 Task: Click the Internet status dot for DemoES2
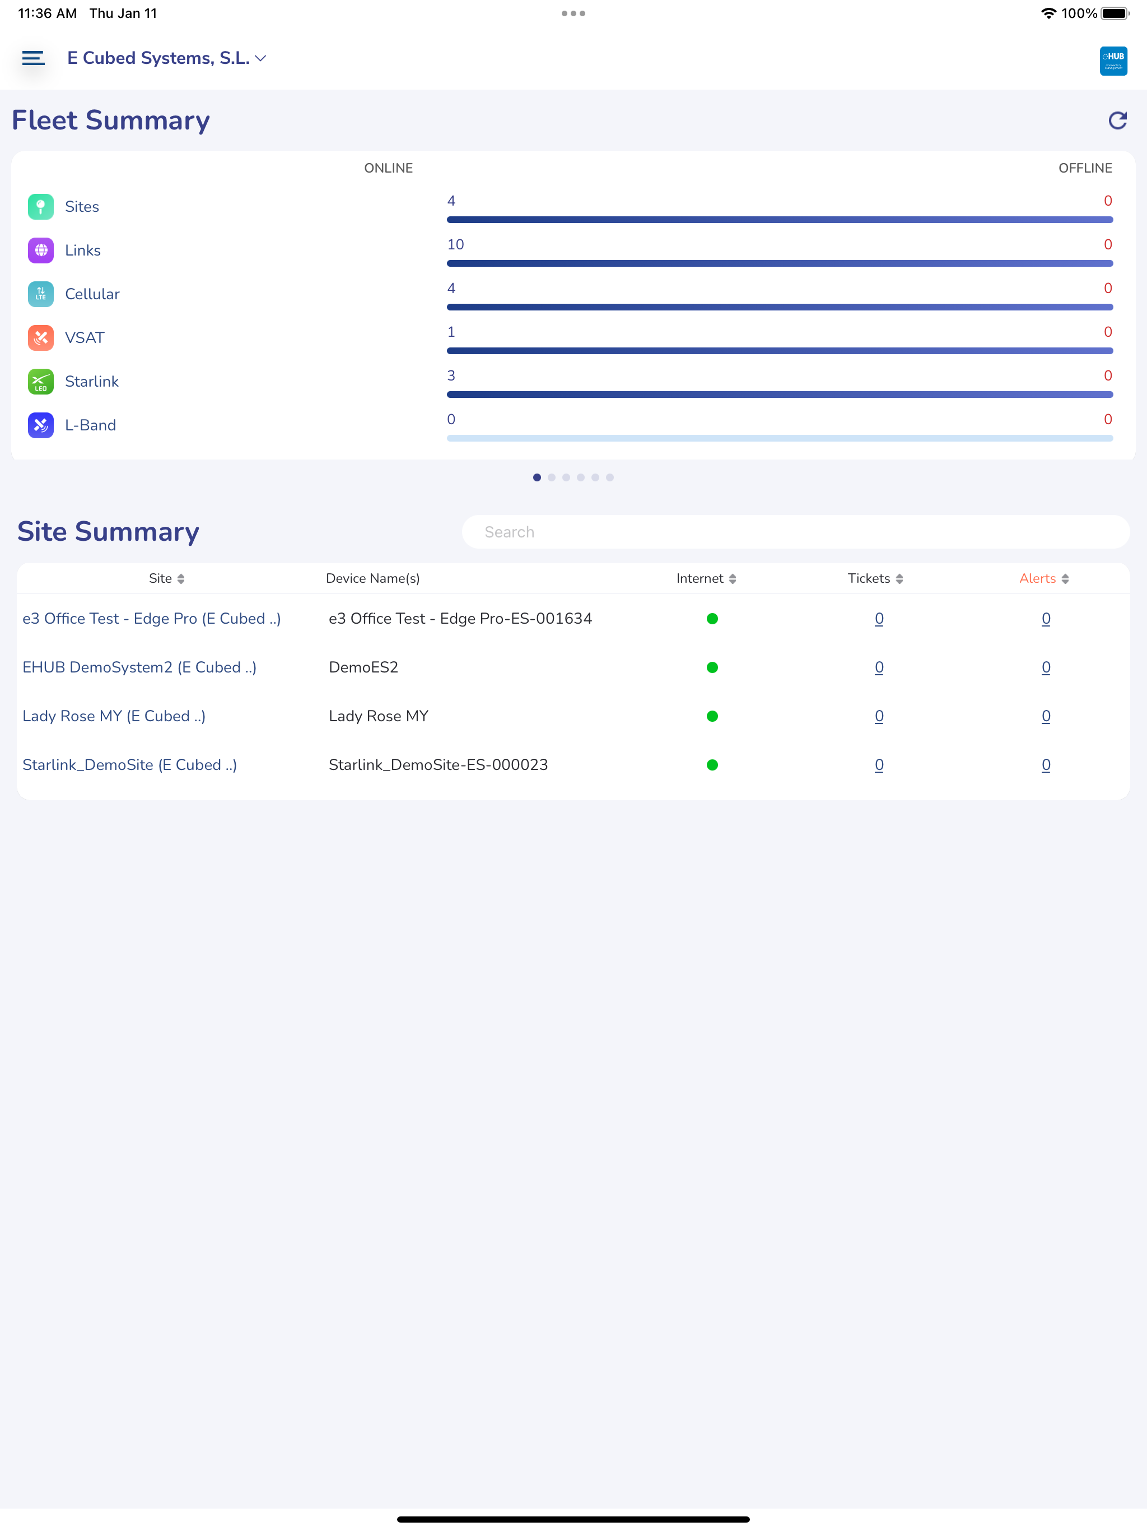click(712, 667)
